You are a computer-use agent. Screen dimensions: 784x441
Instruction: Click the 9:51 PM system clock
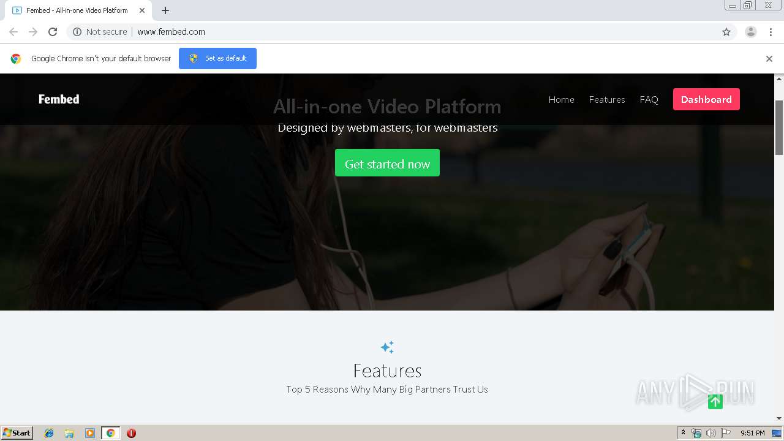point(752,433)
